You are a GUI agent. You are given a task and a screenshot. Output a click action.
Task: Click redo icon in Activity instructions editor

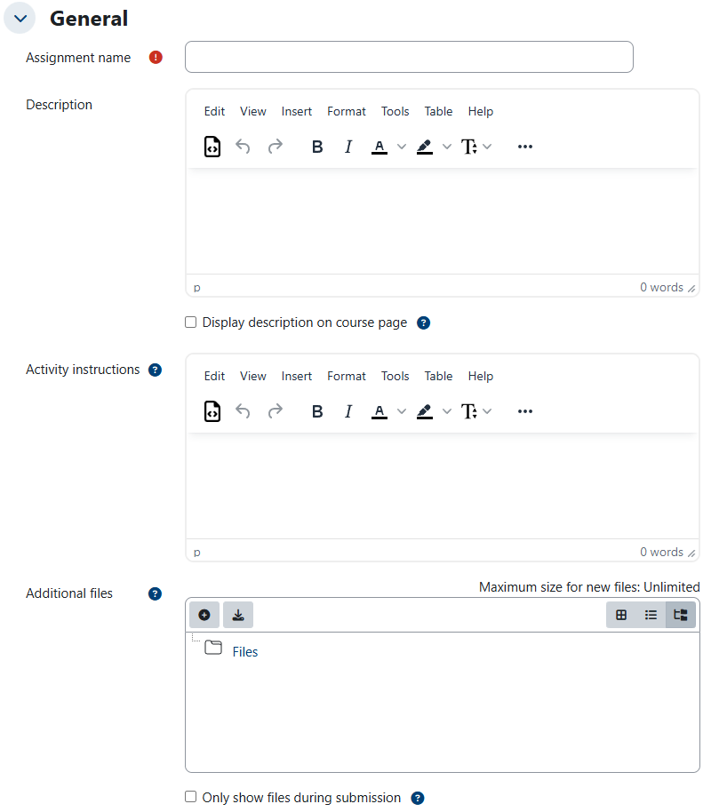(x=276, y=411)
